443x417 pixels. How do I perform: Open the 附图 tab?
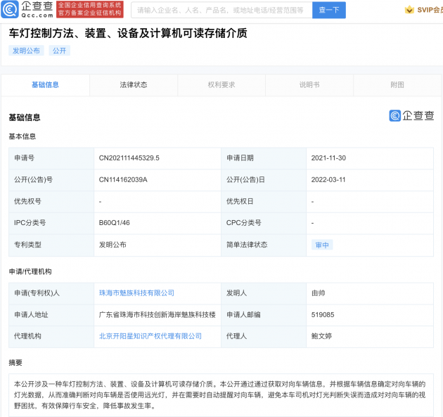[x=397, y=85]
